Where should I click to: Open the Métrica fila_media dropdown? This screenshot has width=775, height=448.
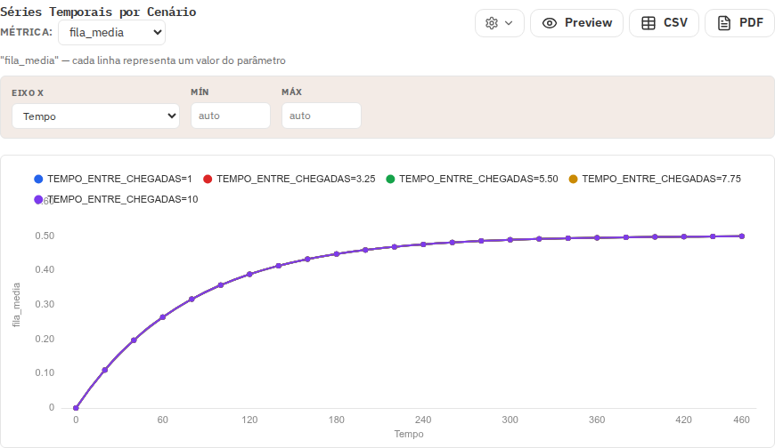coord(111,33)
